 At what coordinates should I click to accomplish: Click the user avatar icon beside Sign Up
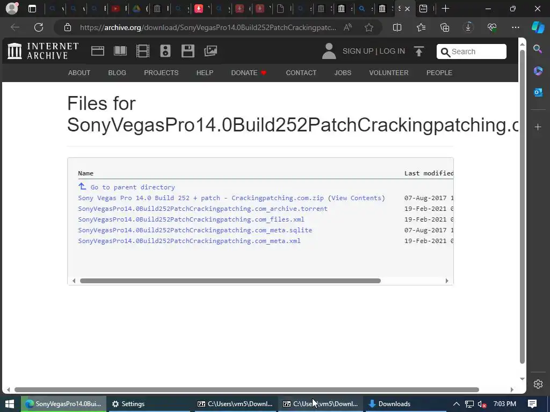click(x=329, y=51)
